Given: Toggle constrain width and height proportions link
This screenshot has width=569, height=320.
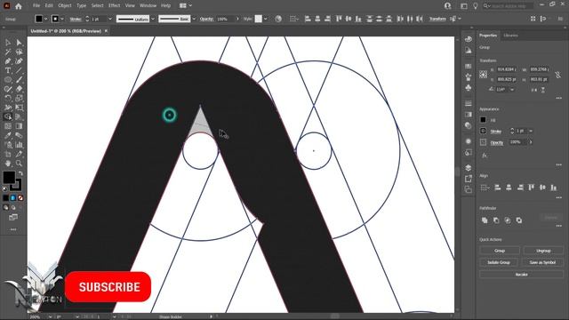Looking at the screenshot, I should [557, 75].
